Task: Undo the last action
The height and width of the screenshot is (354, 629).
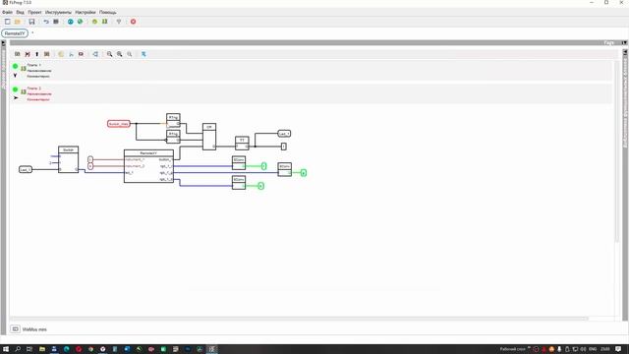Action: point(46,22)
